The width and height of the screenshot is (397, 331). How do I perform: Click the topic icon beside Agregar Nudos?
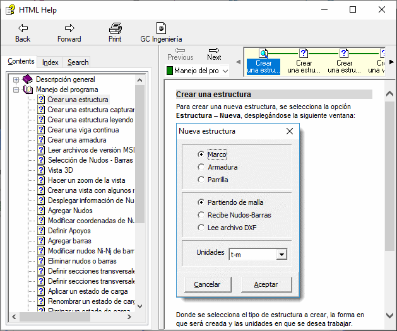click(x=41, y=211)
